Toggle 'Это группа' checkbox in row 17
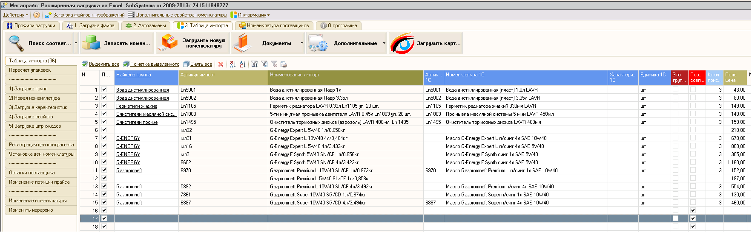The image size is (752, 232). pos(675,218)
